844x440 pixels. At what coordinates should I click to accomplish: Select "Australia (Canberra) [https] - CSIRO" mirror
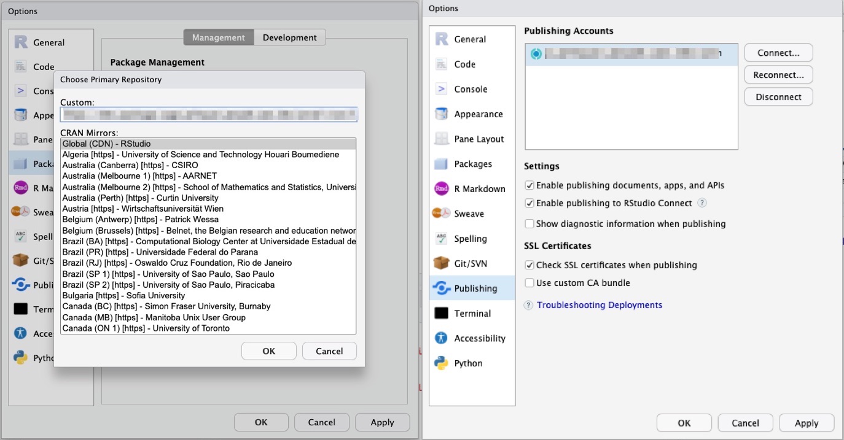click(208, 166)
